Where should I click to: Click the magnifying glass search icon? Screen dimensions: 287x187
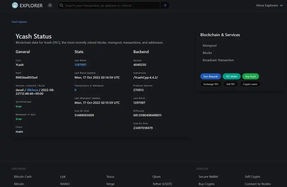click(x=61, y=5)
